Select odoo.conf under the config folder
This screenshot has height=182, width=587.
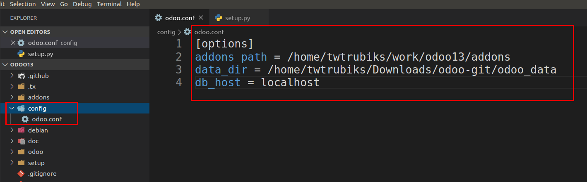point(47,119)
